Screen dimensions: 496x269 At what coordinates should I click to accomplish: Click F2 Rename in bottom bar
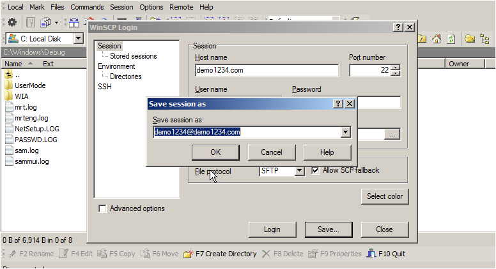point(31,254)
